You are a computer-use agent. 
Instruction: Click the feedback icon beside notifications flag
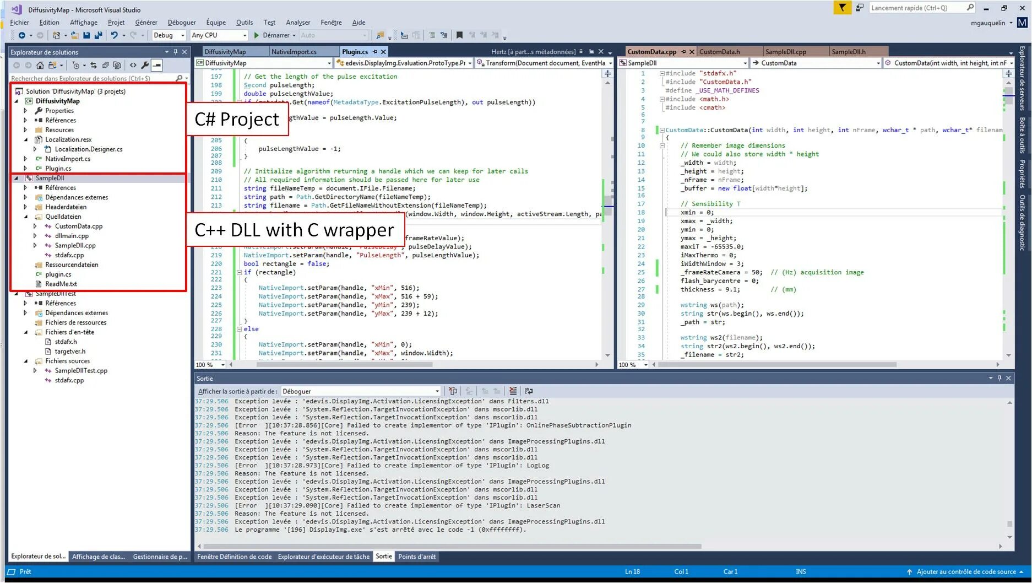(x=859, y=8)
